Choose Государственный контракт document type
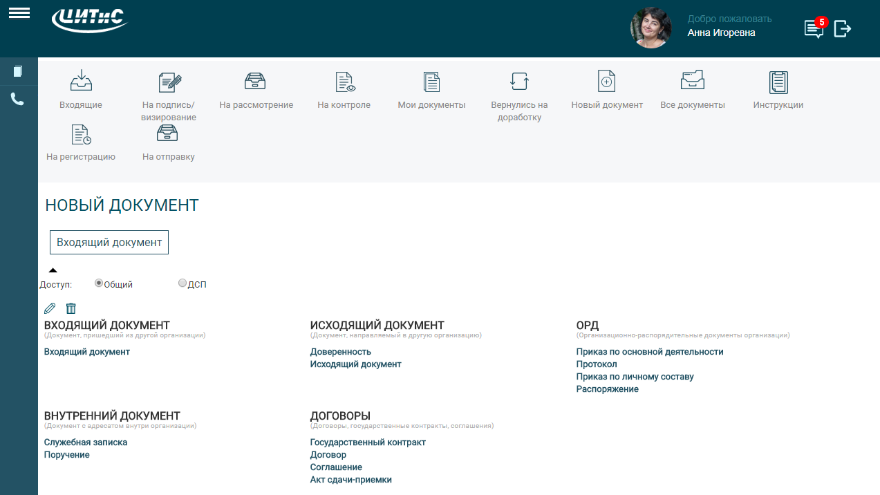Viewport: 880px width, 495px height. [368, 442]
